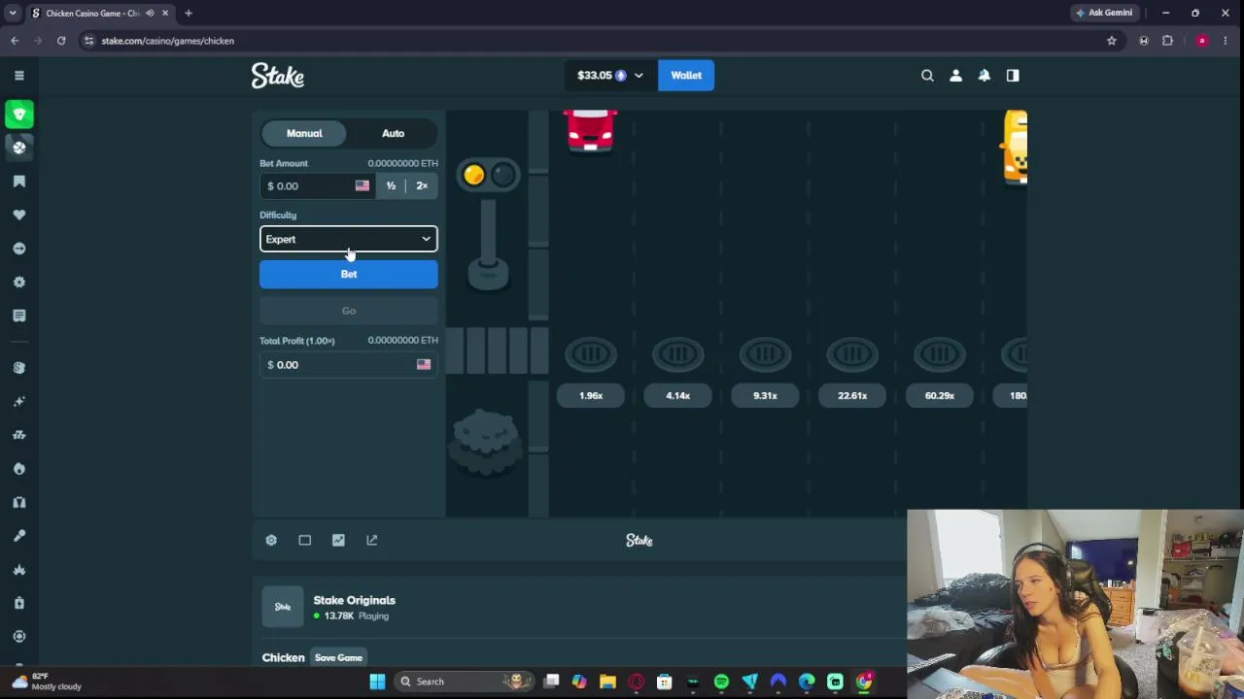Screen dimensions: 1244x699
Task: Go back with the browser back arrow
Action: tap(15, 41)
